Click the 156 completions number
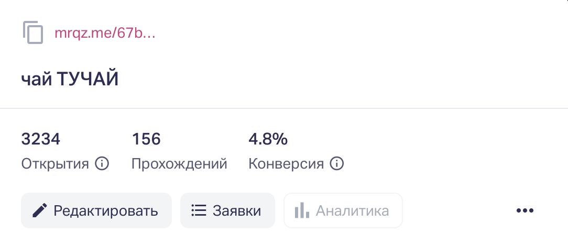The width and height of the screenshot is (568, 245). [x=146, y=139]
